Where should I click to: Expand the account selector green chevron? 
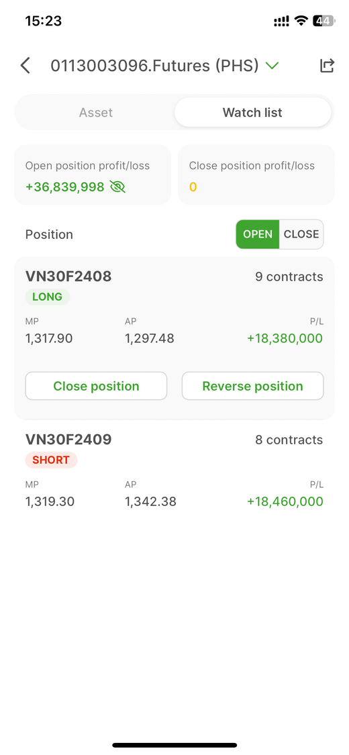(x=272, y=66)
